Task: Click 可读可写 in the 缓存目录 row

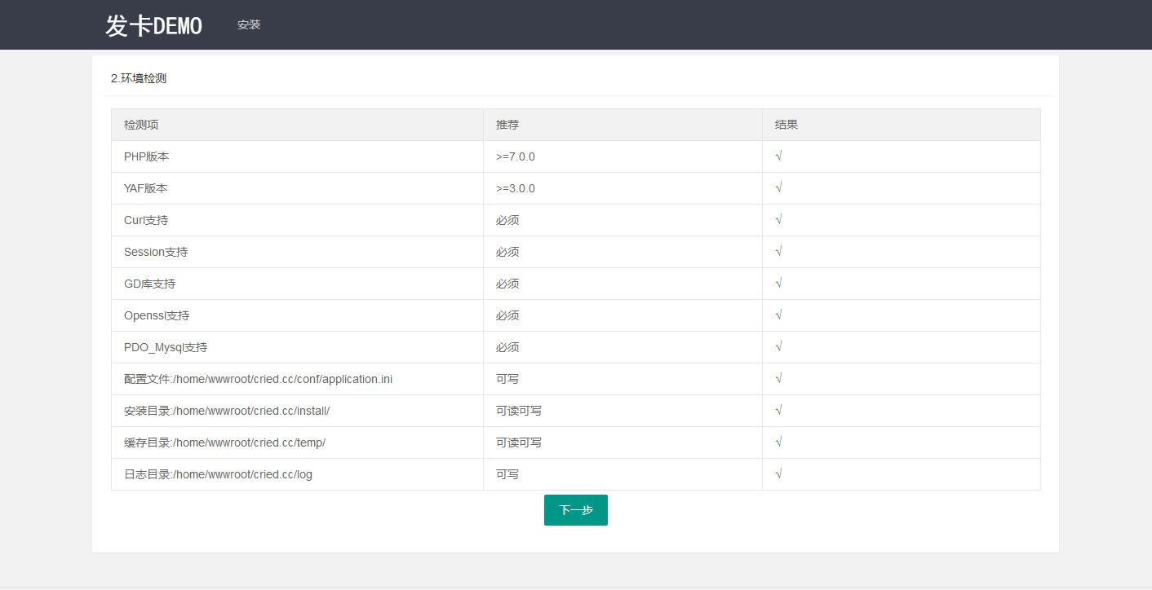Action: 519,442
